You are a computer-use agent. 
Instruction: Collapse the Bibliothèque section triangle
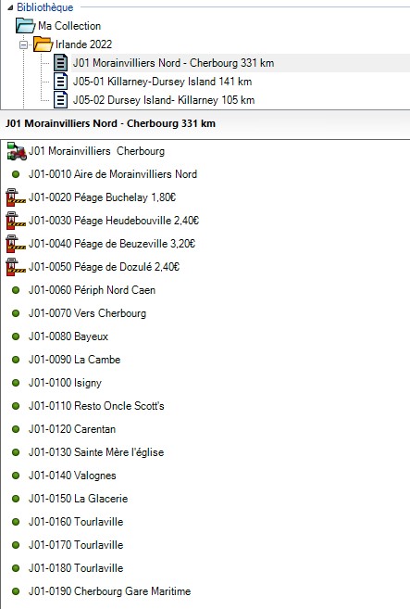coord(10,7)
